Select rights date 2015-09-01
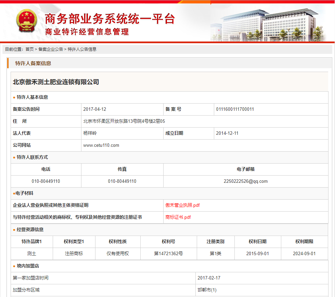 [258, 253]
